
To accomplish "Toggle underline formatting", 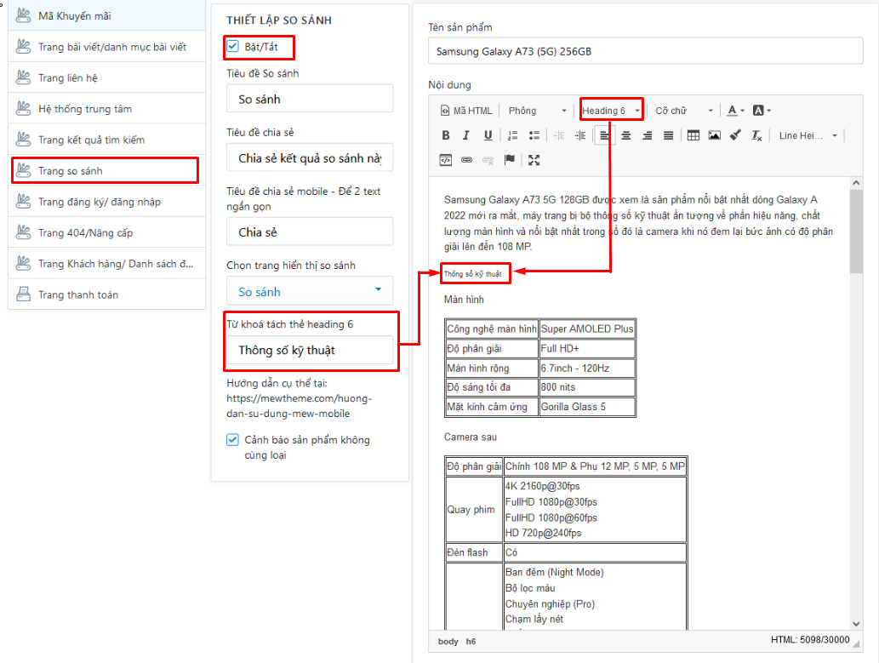I will 488,135.
